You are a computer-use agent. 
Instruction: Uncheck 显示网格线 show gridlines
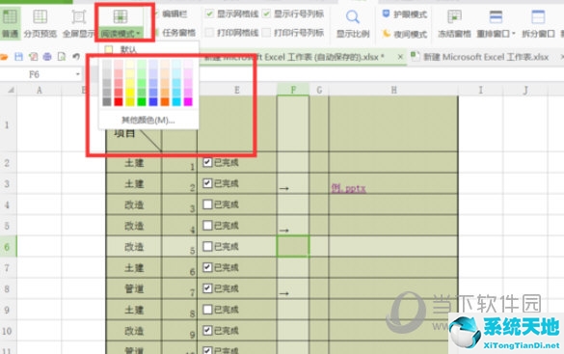(209, 14)
